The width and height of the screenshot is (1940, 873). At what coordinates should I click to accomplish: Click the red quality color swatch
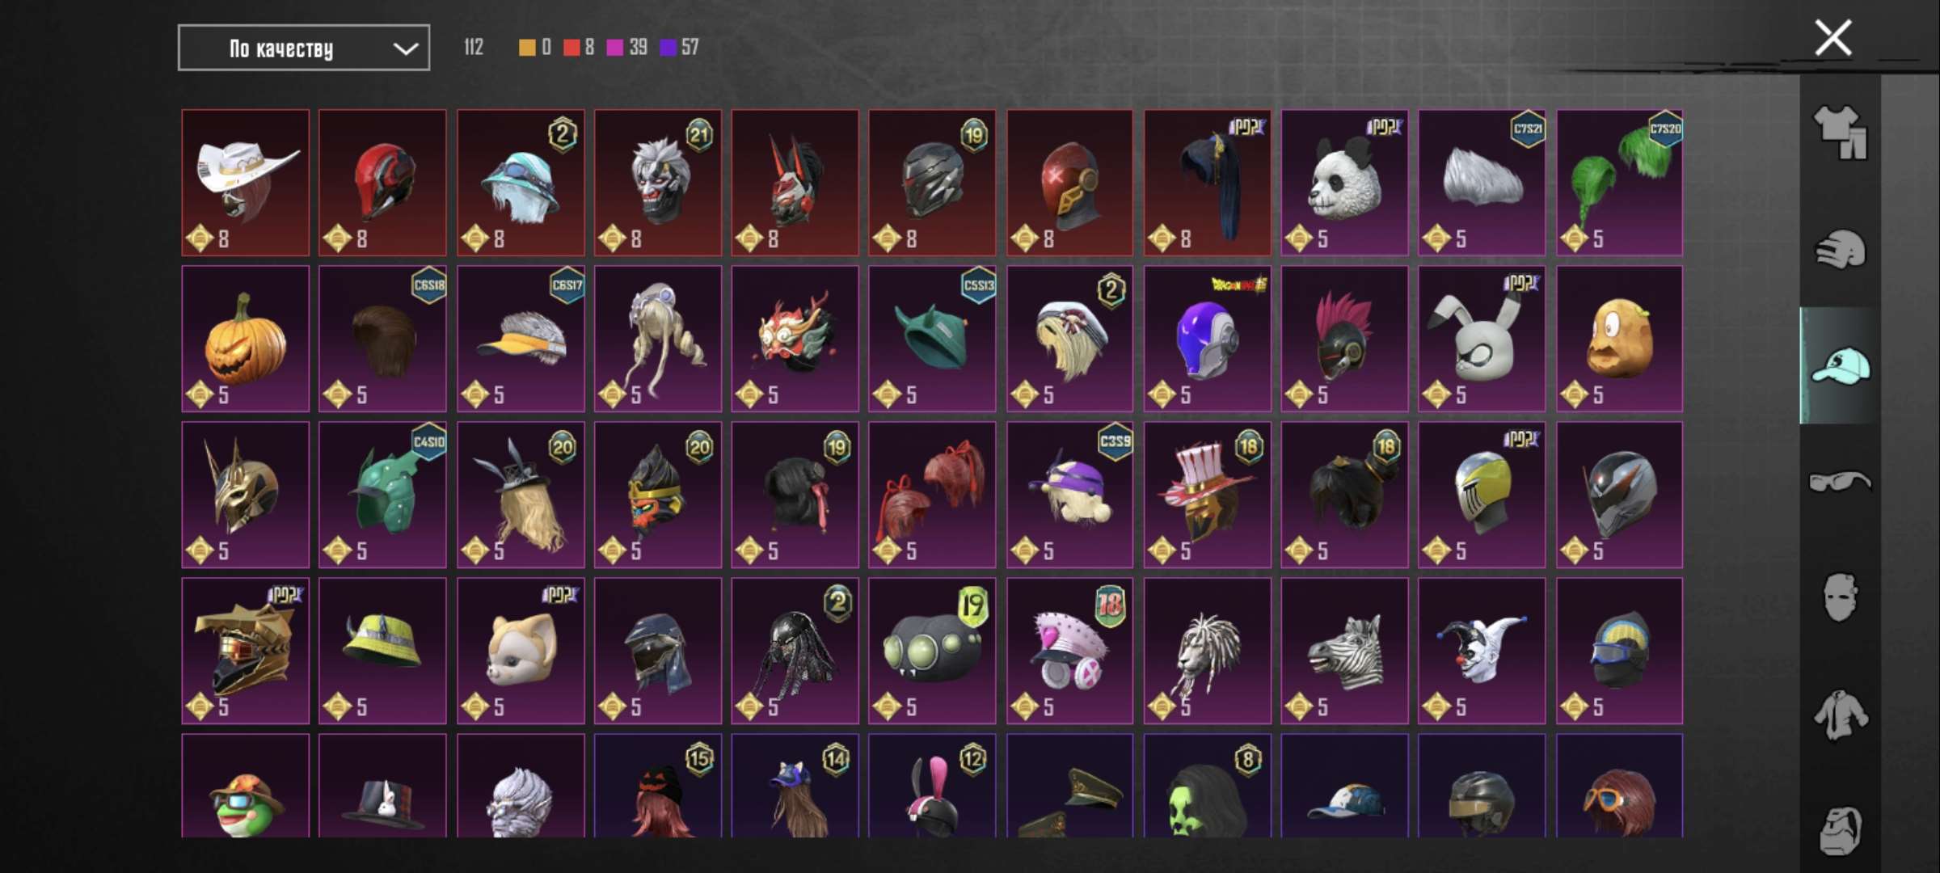[571, 48]
